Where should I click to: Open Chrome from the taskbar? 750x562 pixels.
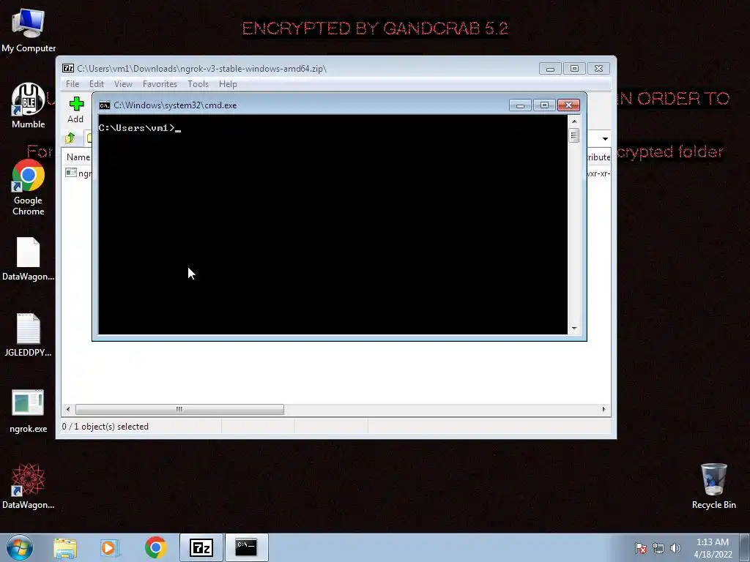[x=155, y=547]
